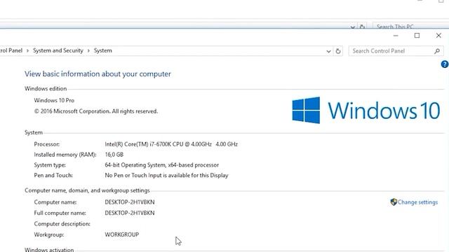Refresh the Control Panel address bar
Image resolution: width=449 pixels, height=252 pixels.
(x=338, y=51)
